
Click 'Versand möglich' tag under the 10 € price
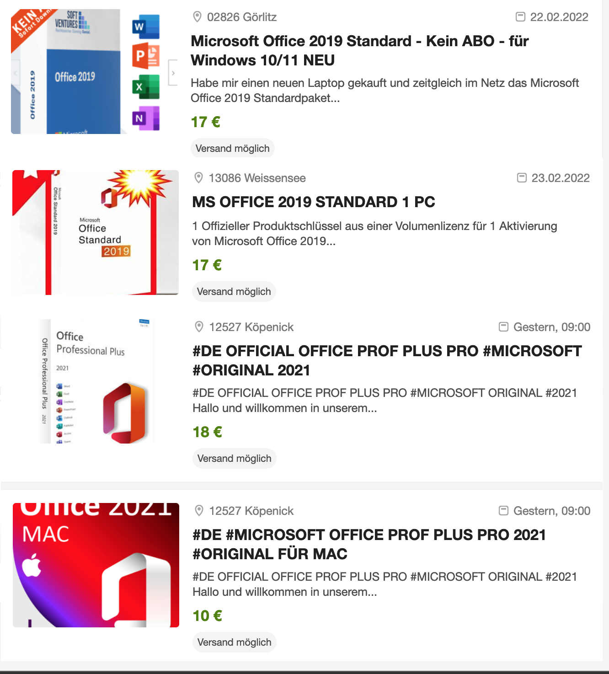point(234,642)
